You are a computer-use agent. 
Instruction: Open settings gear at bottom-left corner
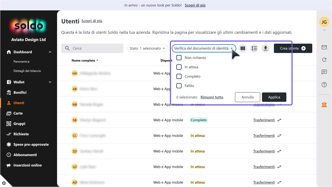4,183
